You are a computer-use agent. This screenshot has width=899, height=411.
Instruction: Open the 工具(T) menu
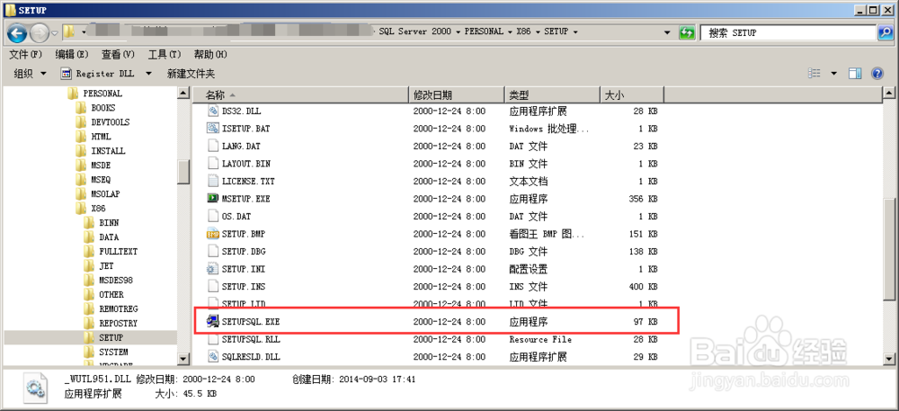click(165, 55)
